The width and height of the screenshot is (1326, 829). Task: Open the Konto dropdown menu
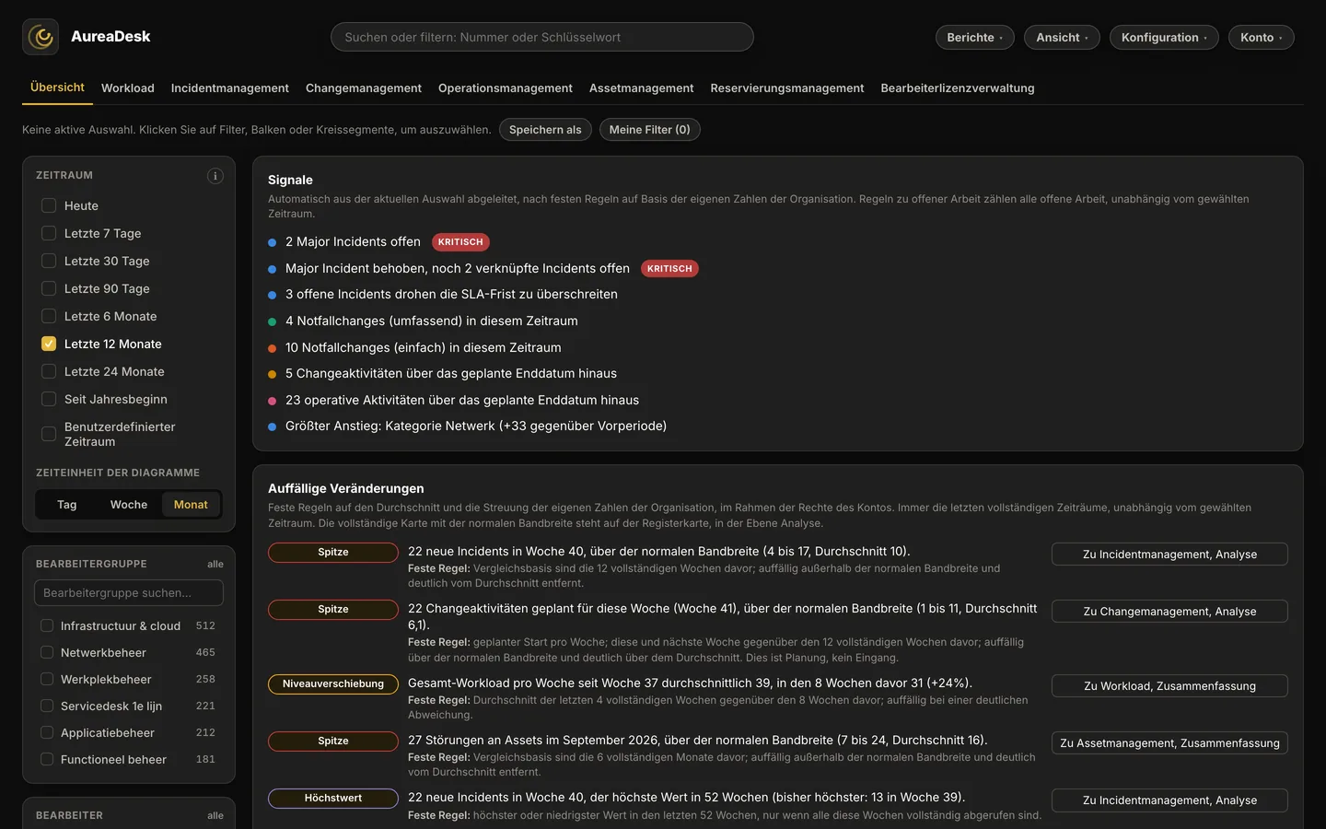(x=1262, y=37)
